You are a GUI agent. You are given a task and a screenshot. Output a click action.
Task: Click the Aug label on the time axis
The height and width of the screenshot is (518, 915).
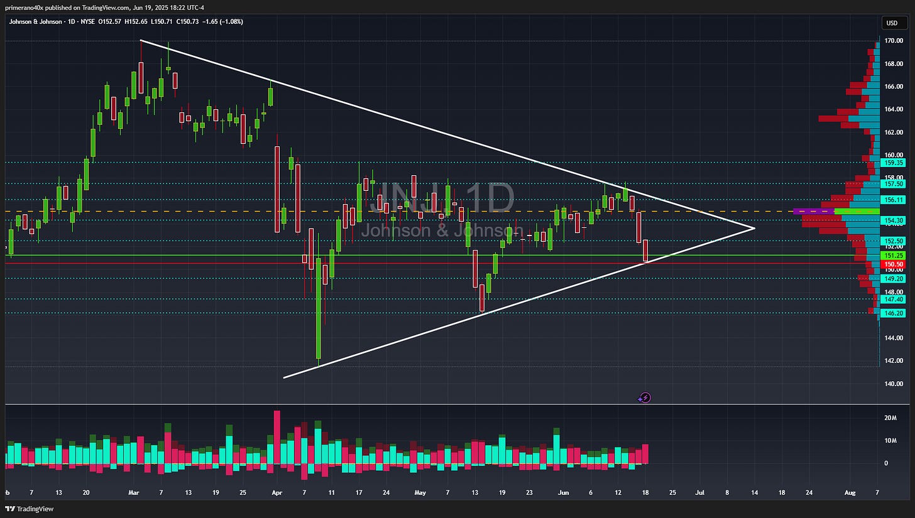tap(850, 493)
